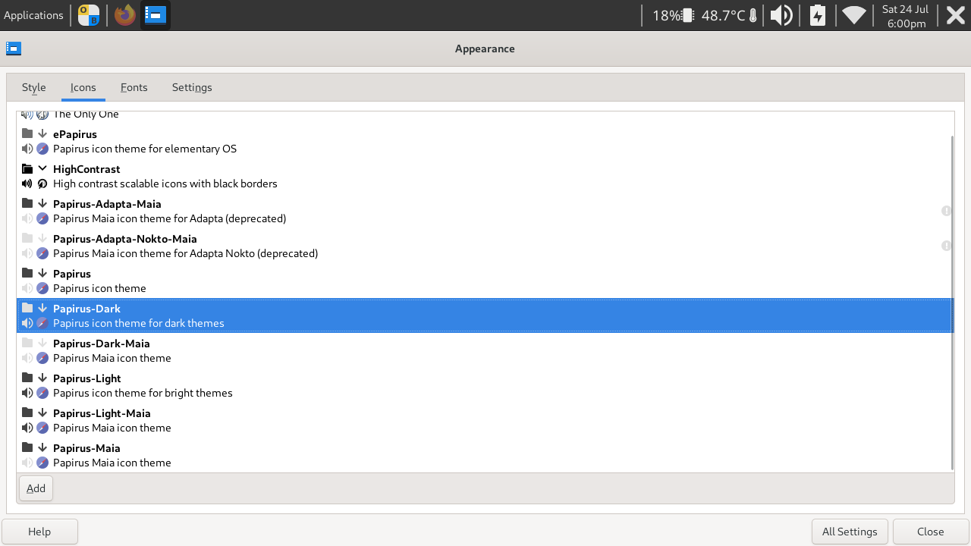The width and height of the screenshot is (971, 546).
Task: Choose the Papirus theme name
Action: point(72,274)
